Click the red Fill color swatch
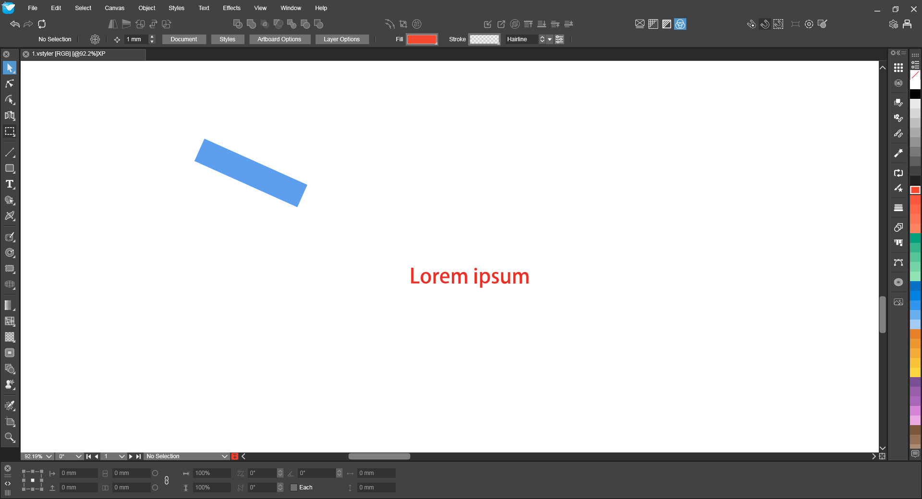922x499 pixels. [422, 39]
